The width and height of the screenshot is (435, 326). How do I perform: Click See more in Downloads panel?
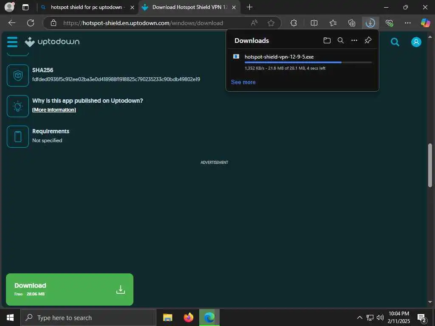click(243, 82)
